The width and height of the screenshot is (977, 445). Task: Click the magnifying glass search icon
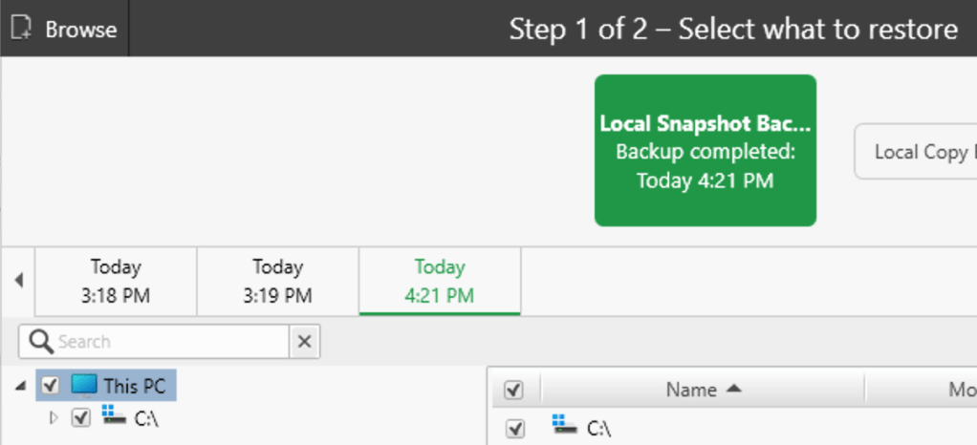[40, 342]
